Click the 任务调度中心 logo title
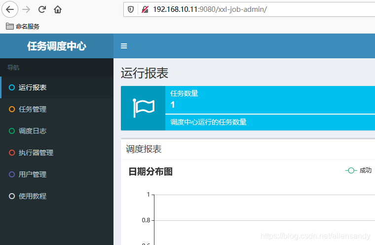375x245 pixels. [x=57, y=46]
